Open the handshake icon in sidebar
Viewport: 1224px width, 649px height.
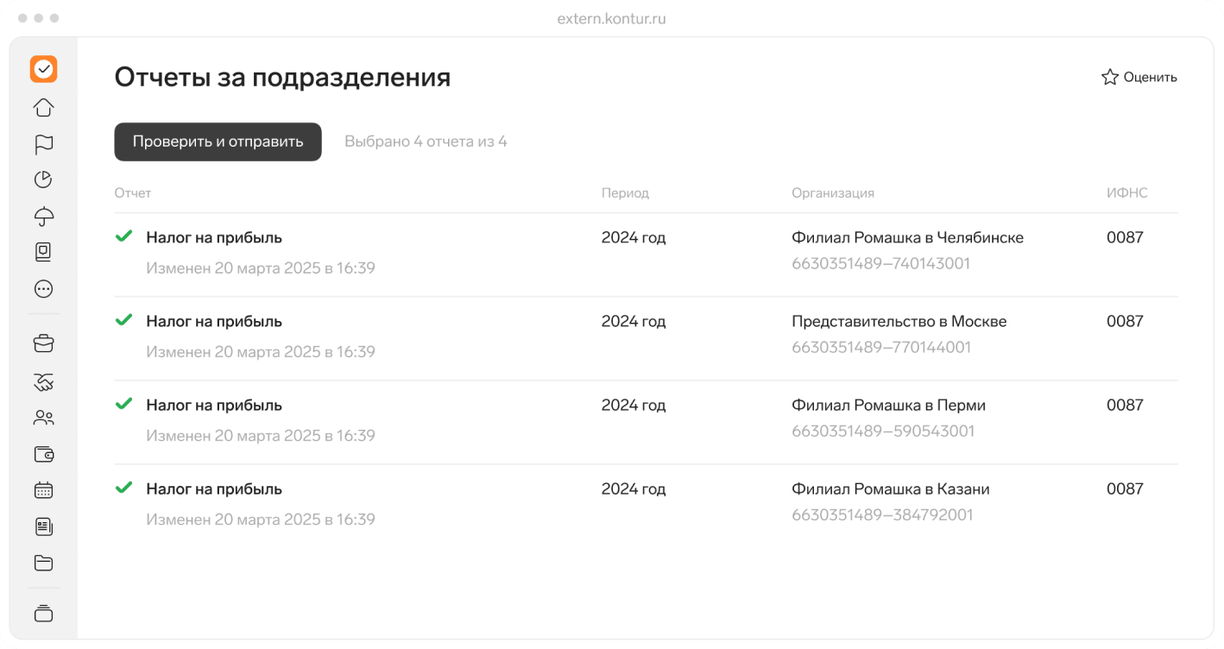point(43,381)
